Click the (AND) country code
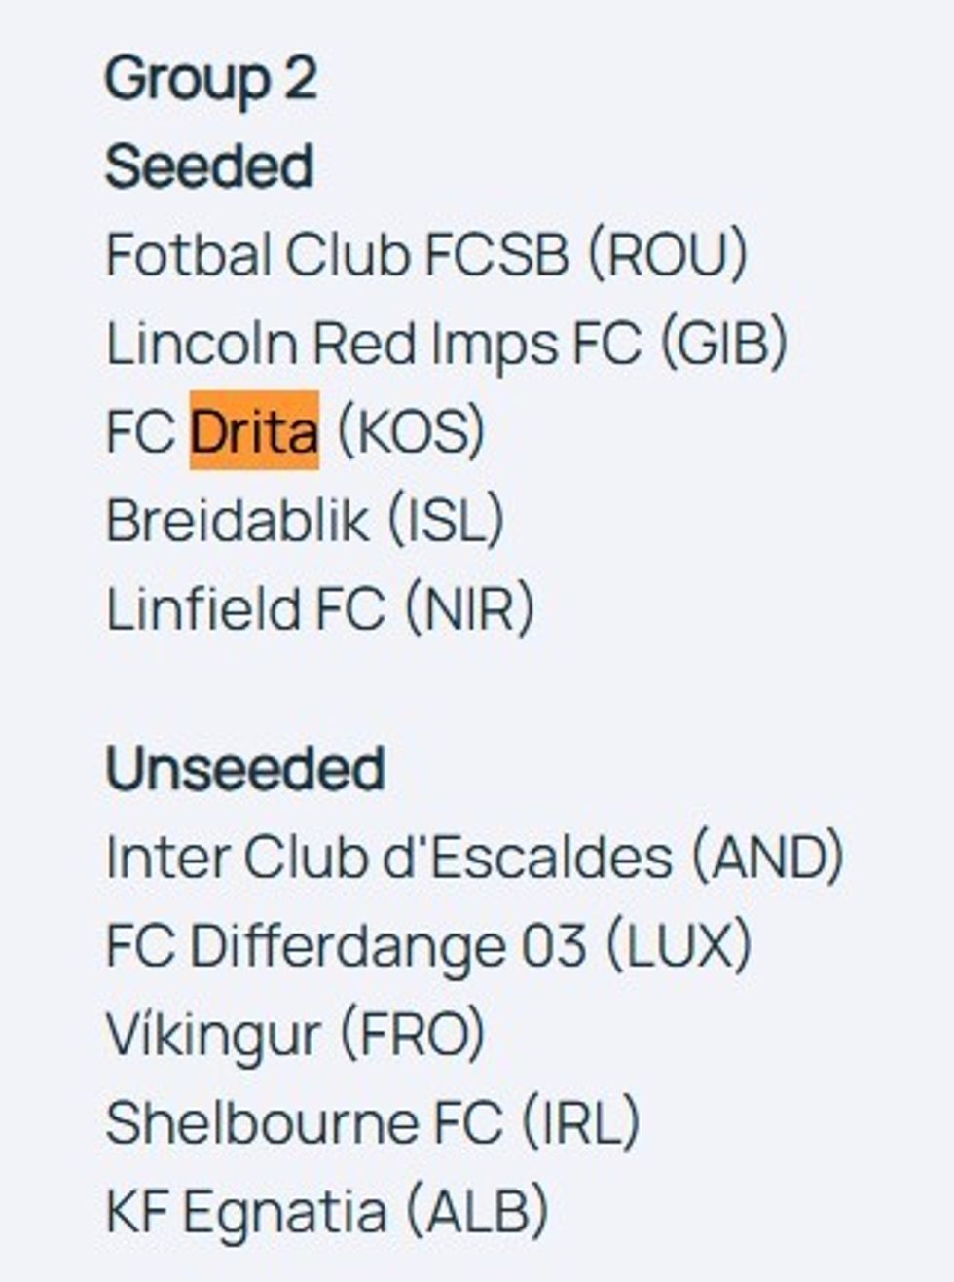The image size is (954, 1282). point(767,858)
